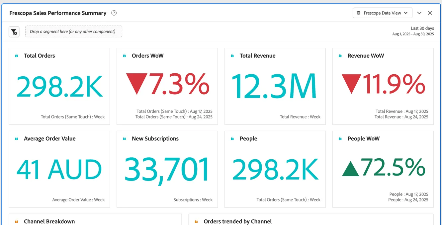
Task: Click the segment drop zone field
Action: (x=74, y=32)
